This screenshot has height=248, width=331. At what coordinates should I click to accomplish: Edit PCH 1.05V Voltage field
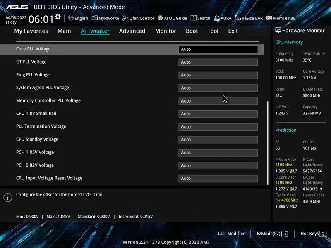218,153
